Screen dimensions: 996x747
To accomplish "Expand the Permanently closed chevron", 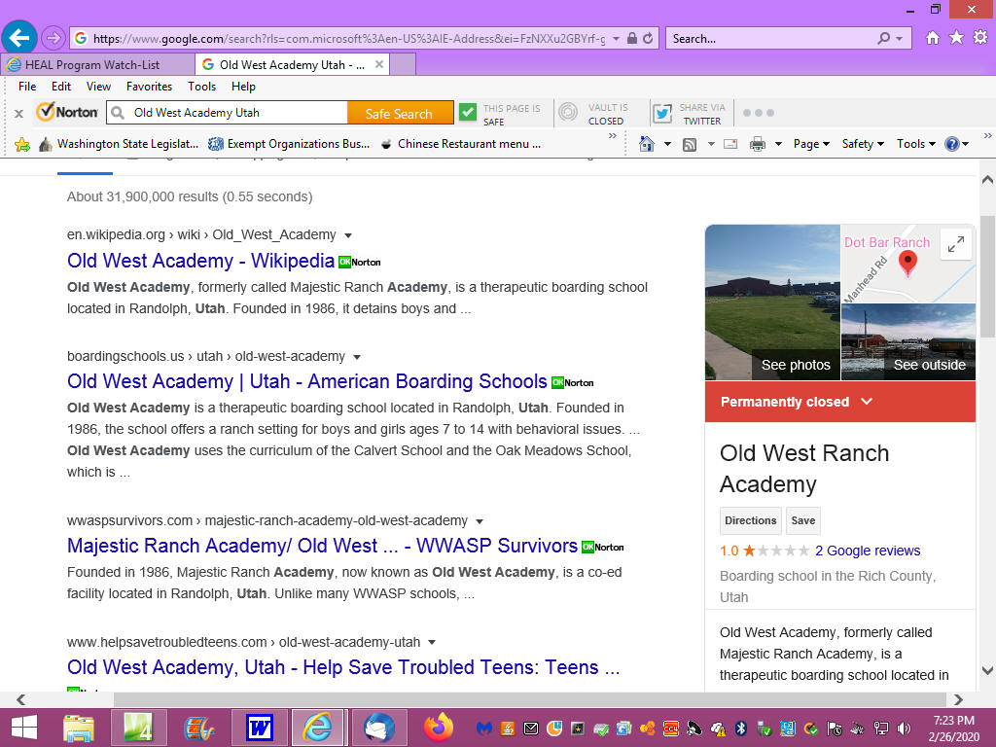I will tap(867, 402).
